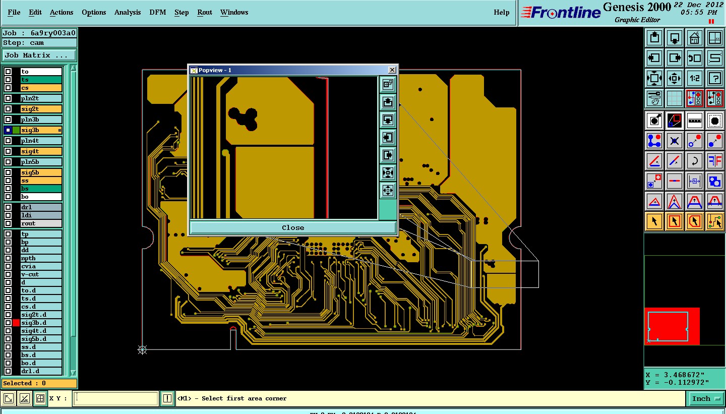Select the ruler measure tool

tap(695, 120)
